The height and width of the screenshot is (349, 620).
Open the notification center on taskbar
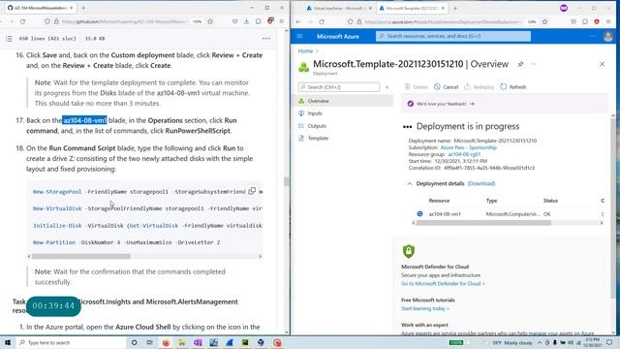tap(609, 342)
